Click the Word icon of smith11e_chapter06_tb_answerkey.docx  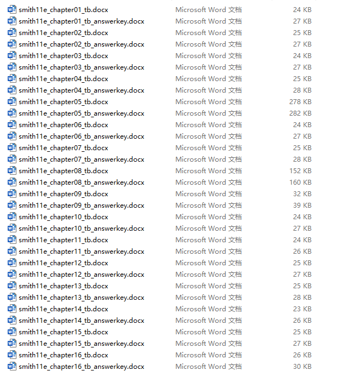tap(12, 136)
